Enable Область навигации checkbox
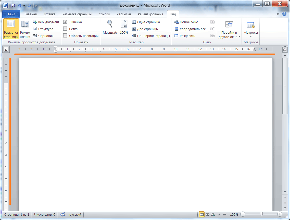The width and height of the screenshot is (290, 220). click(65, 35)
